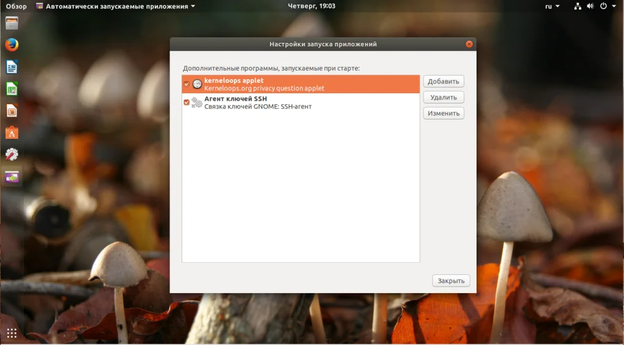Click Связка ключей GNOME: SSH-агент description
The image size is (624, 345).
coord(258,106)
